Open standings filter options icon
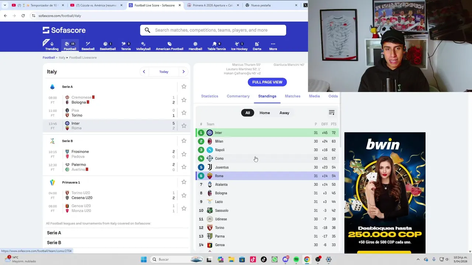 332,113
